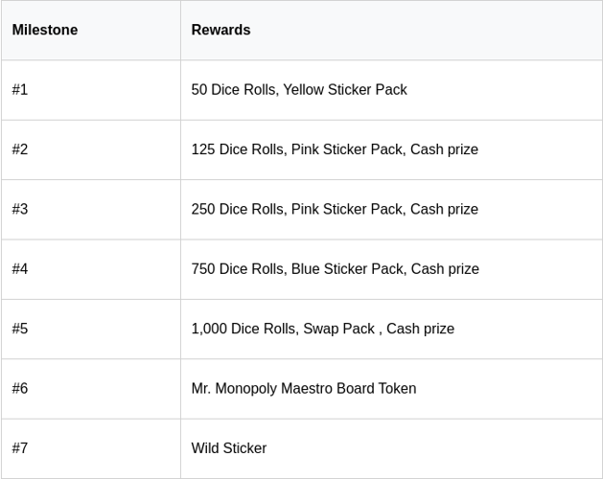The image size is (603, 479).
Task: Select the "250 Dice Rolls" reward text
Action: 237,209
